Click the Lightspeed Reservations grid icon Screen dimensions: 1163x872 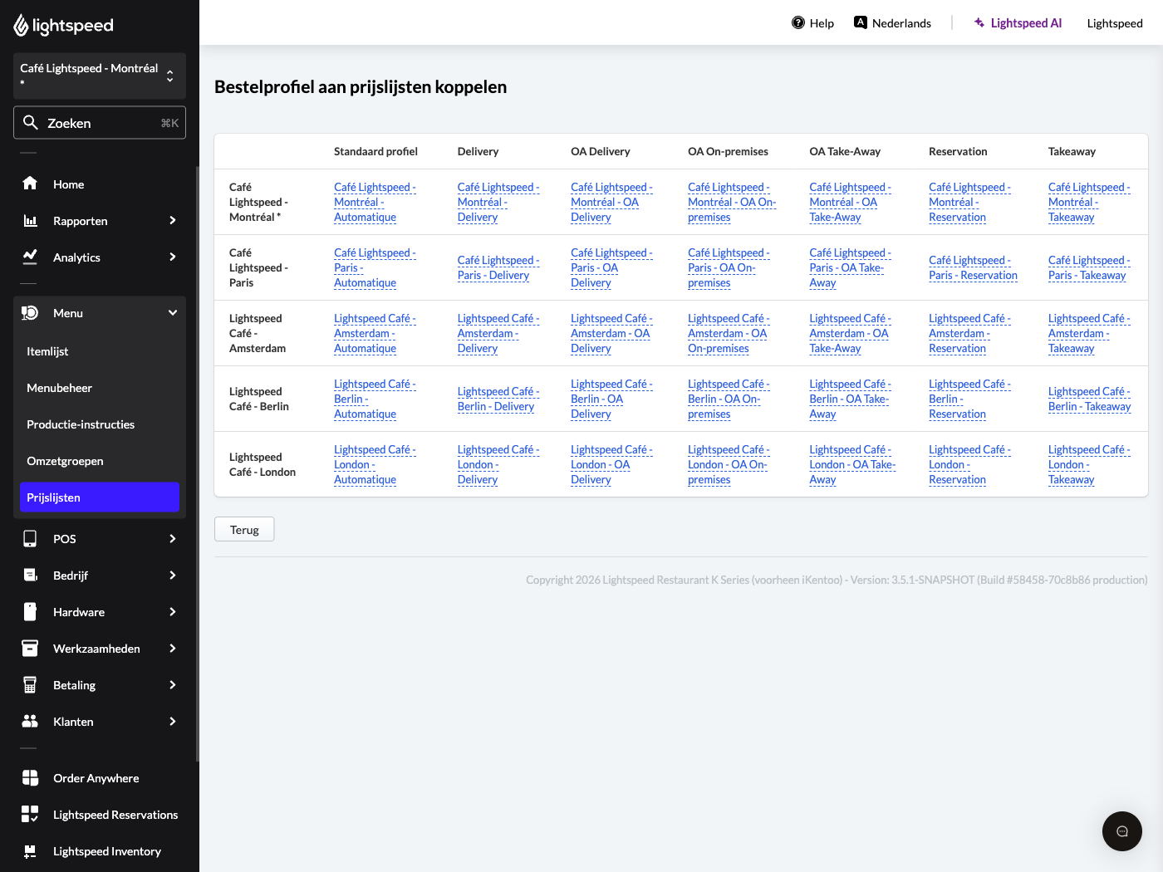tap(30, 814)
